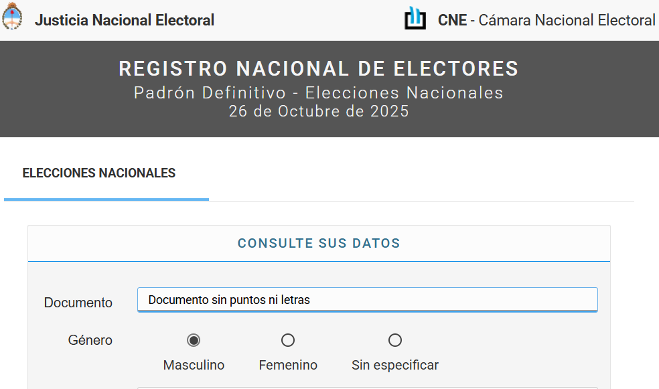Click inside the Documento input field
The width and height of the screenshot is (659, 389).
(367, 299)
